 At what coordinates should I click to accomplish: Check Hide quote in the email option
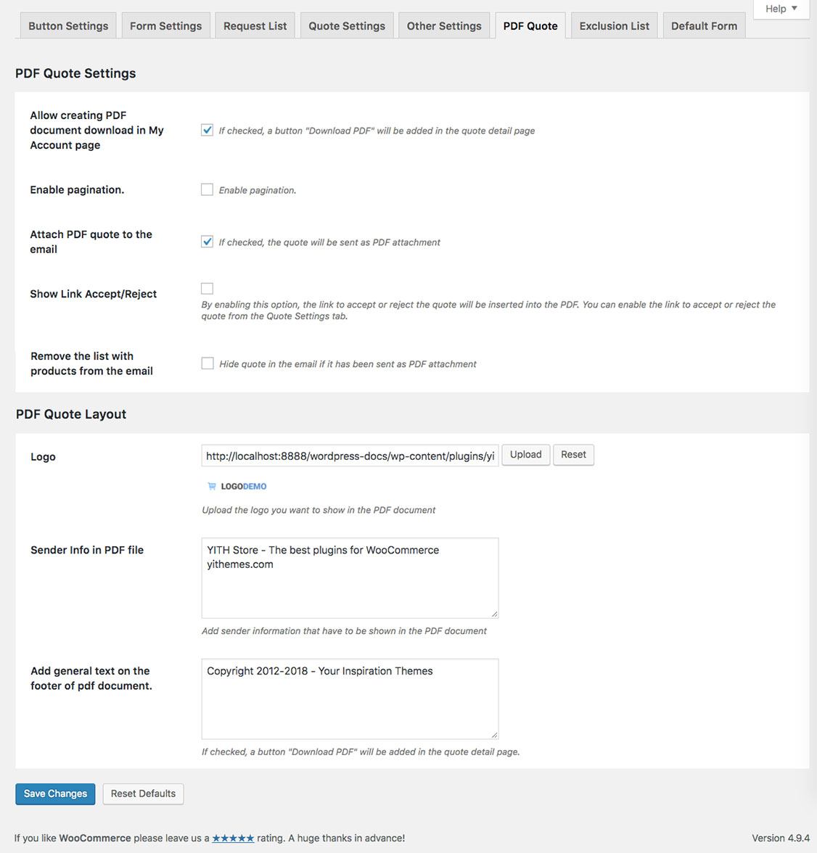coord(208,363)
